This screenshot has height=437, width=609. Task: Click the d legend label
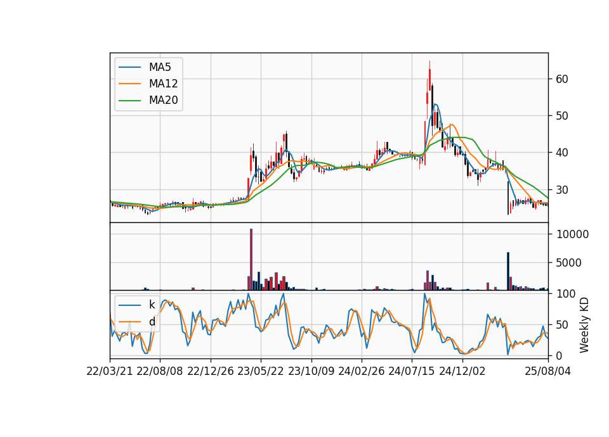(x=152, y=322)
